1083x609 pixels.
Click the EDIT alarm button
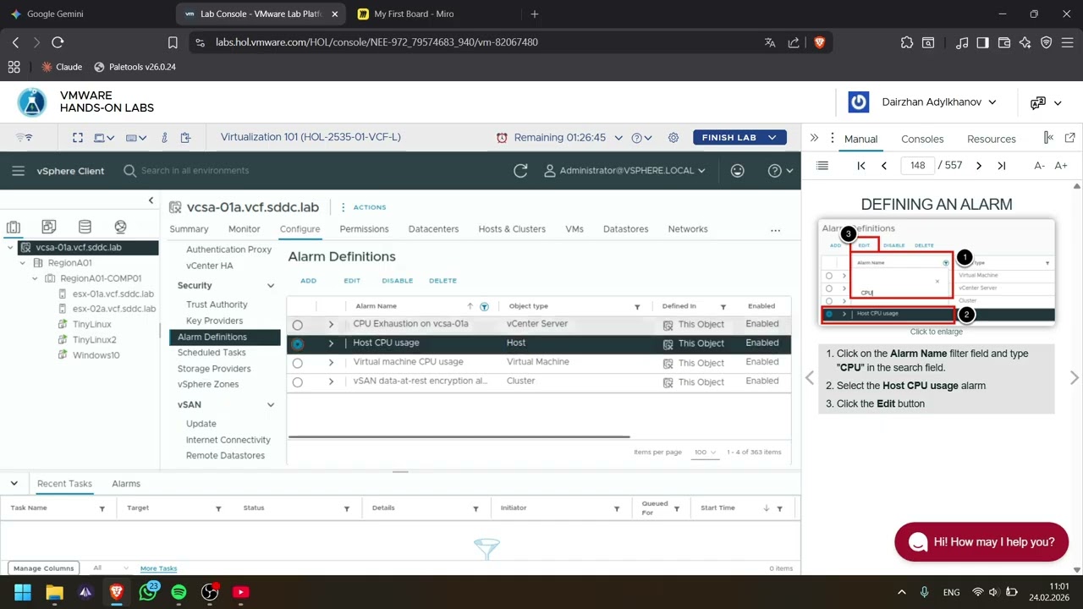(352, 281)
